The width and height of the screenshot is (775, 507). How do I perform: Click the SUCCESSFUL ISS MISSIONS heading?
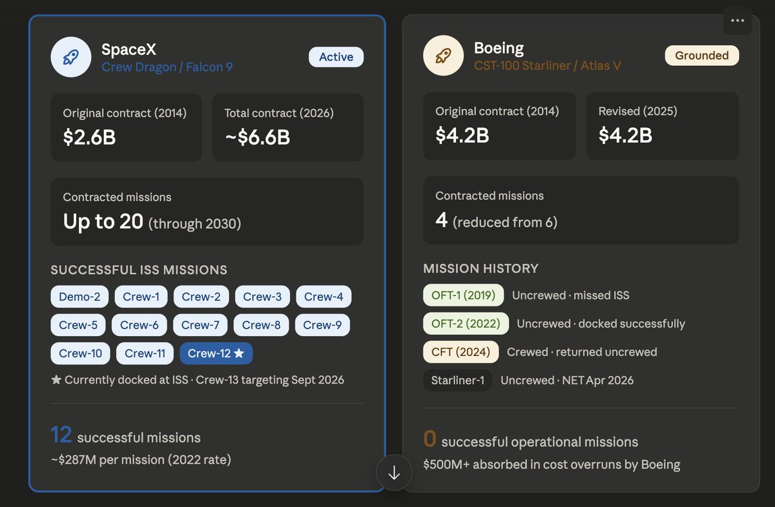click(139, 270)
